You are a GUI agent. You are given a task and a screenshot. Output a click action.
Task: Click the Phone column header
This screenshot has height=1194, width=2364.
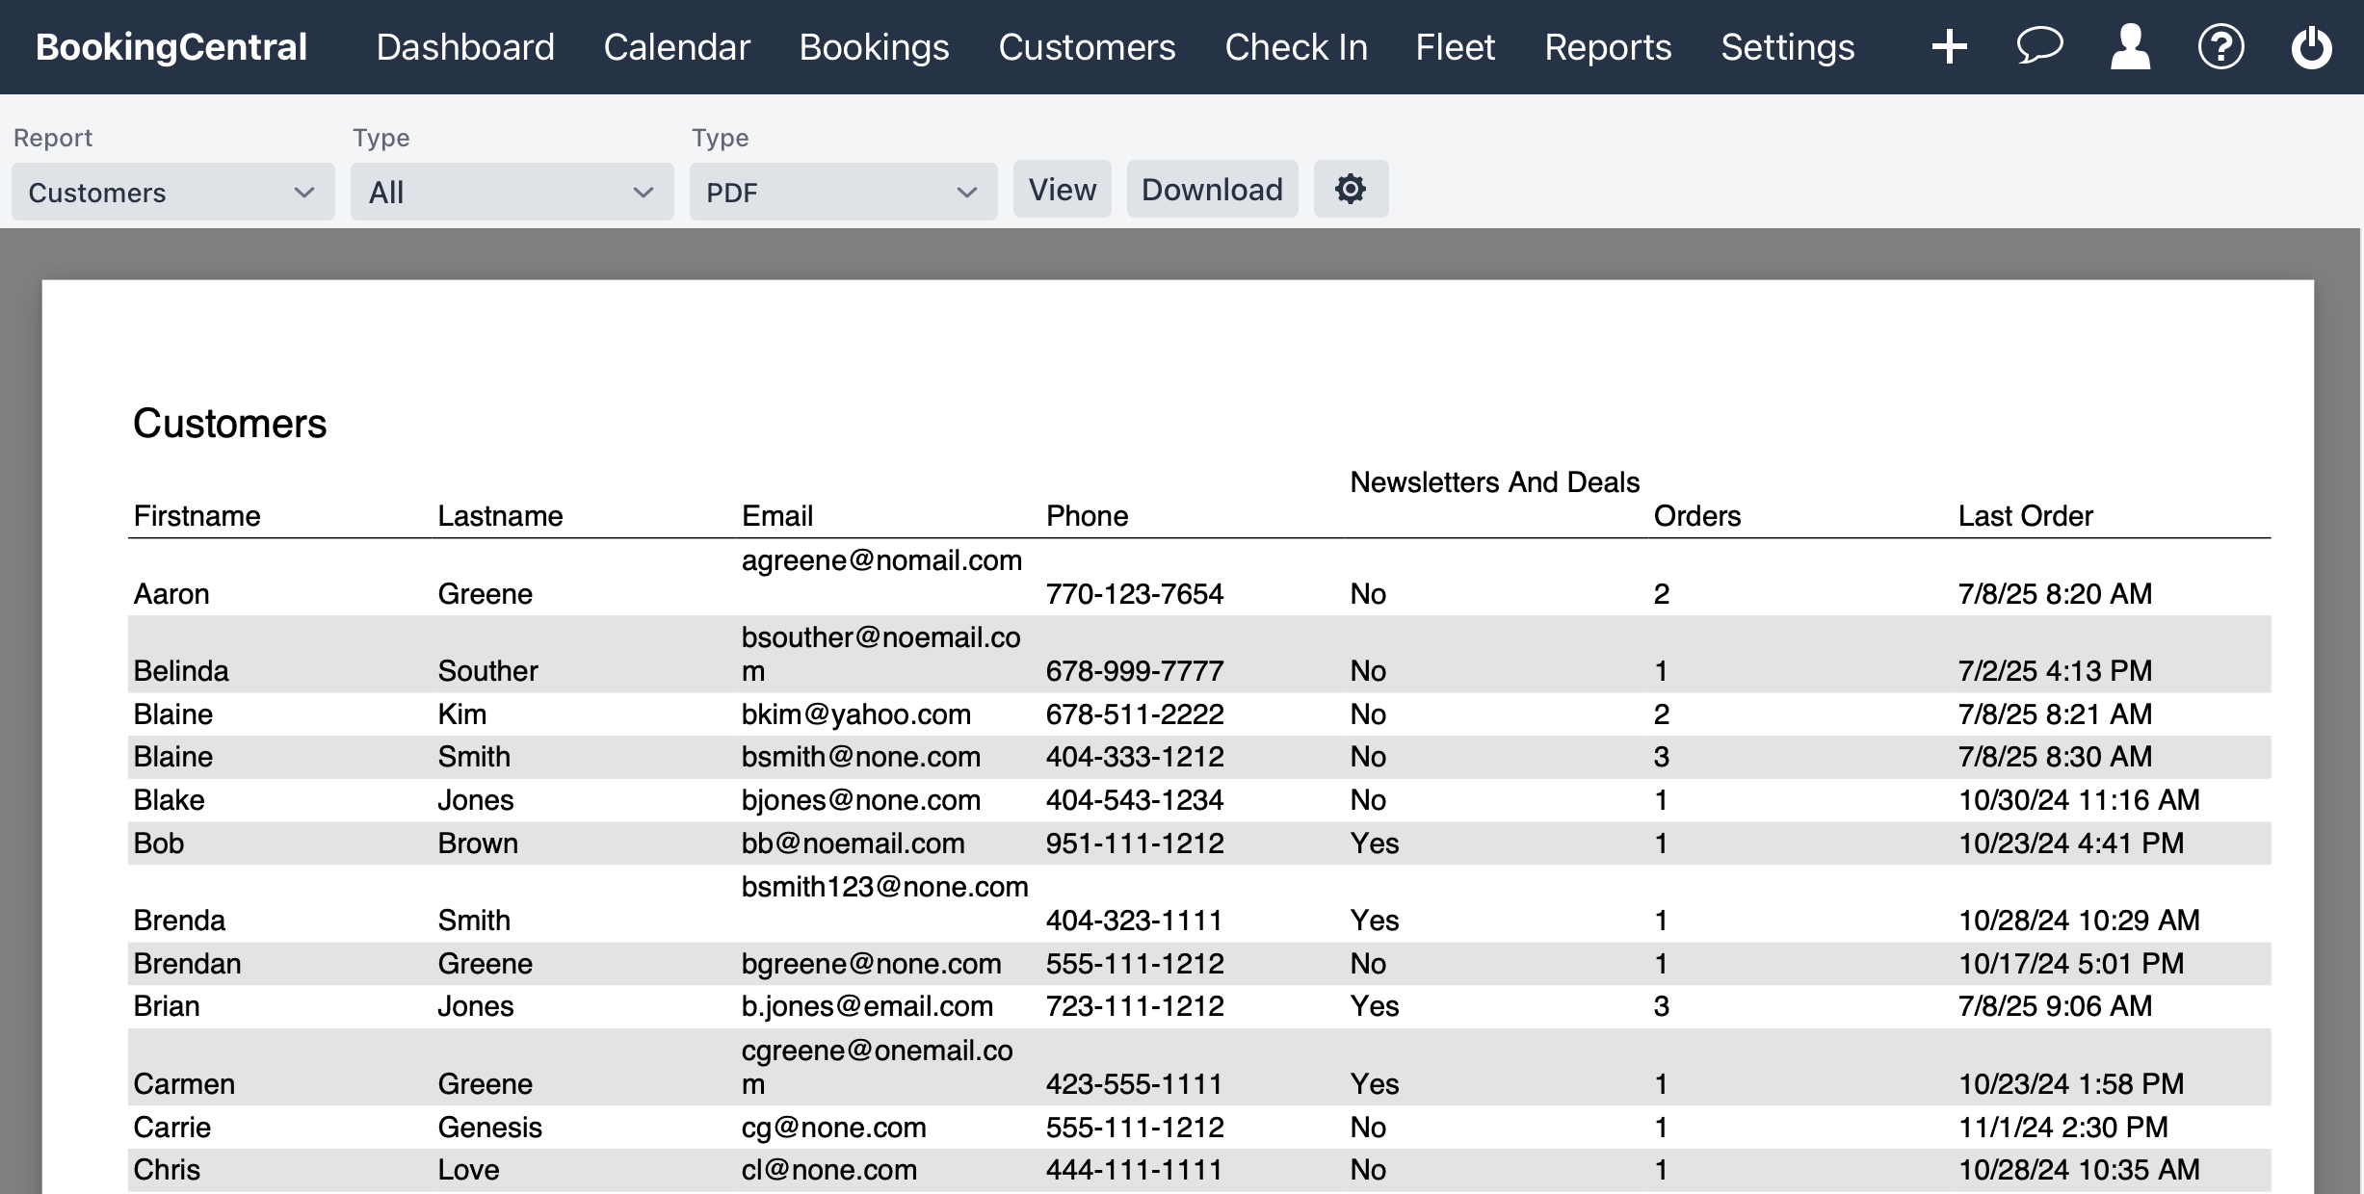[1088, 516]
